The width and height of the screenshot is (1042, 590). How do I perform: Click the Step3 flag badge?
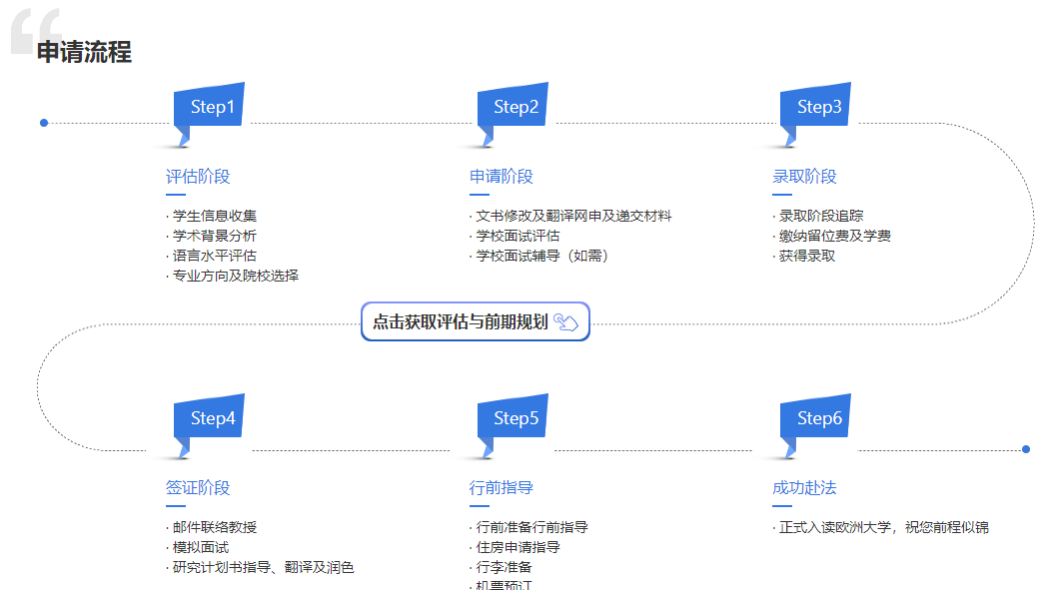point(816,107)
